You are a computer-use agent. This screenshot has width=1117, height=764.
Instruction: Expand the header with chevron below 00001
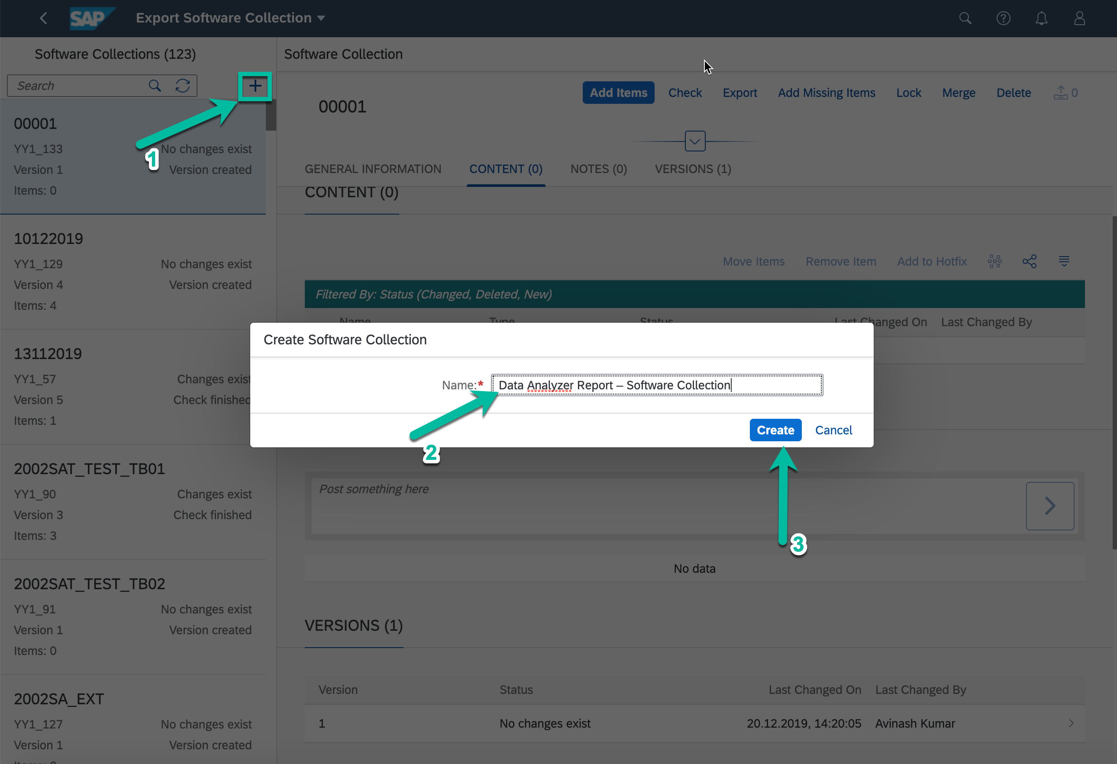694,141
